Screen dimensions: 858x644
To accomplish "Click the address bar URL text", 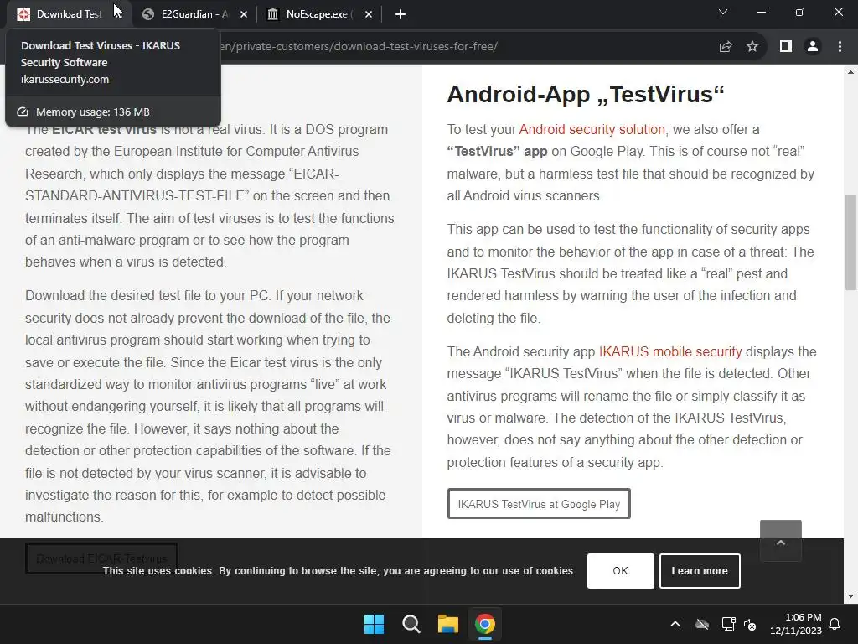I will pyautogui.click(x=359, y=47).
